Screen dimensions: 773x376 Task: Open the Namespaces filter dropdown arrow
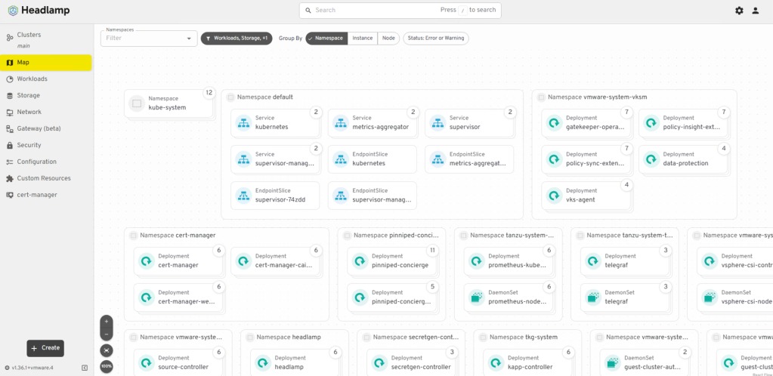[x=189, y=39]
